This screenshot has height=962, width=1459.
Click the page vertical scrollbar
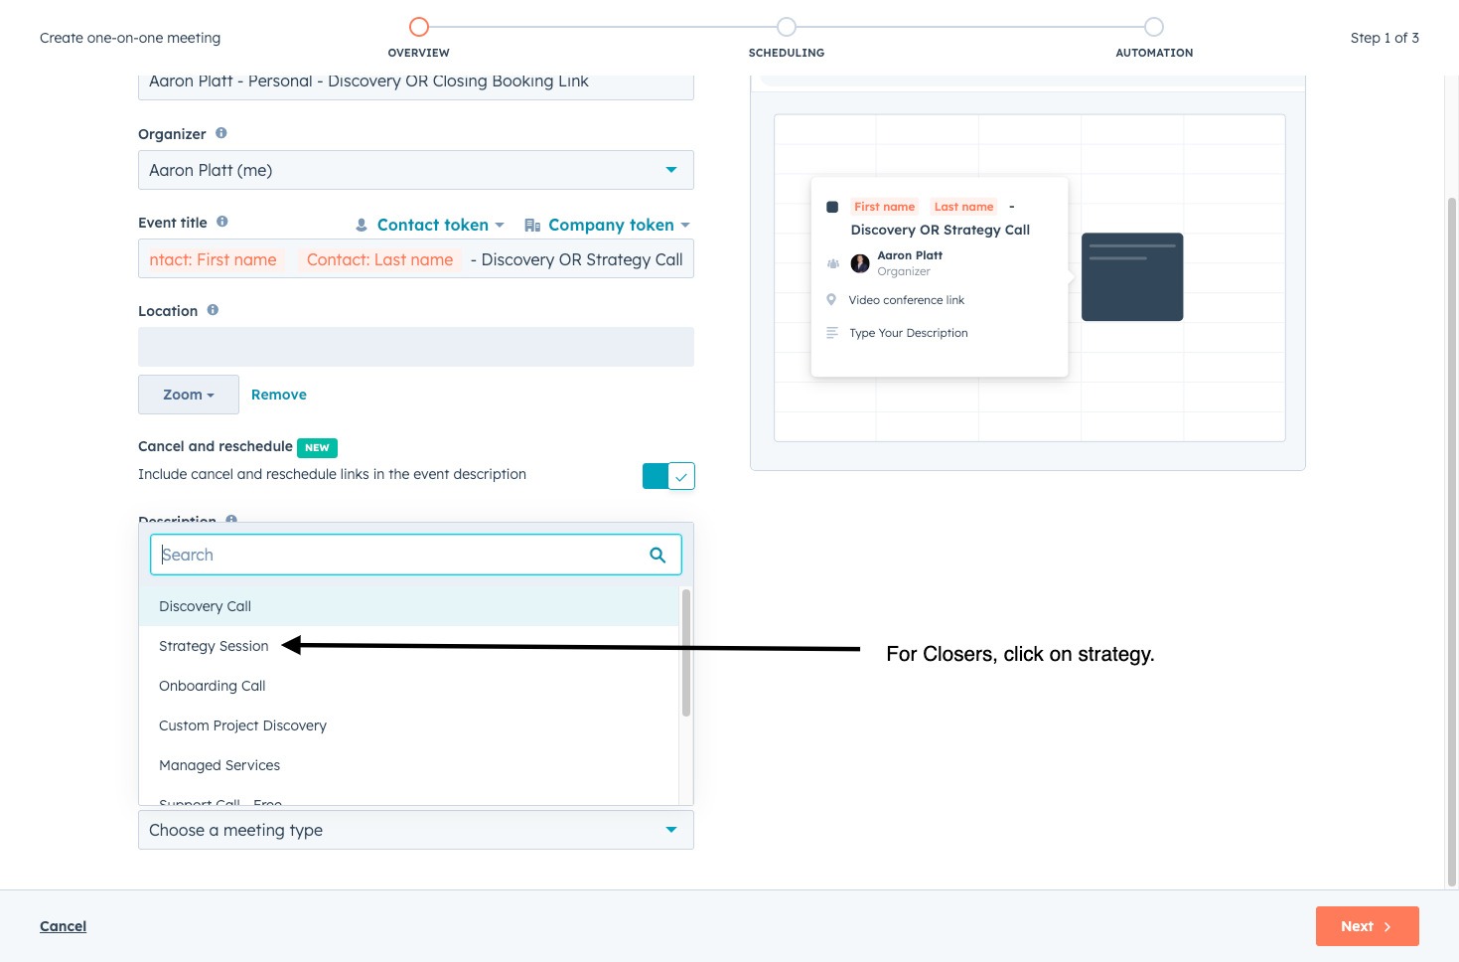click(x=1452, y=542)
